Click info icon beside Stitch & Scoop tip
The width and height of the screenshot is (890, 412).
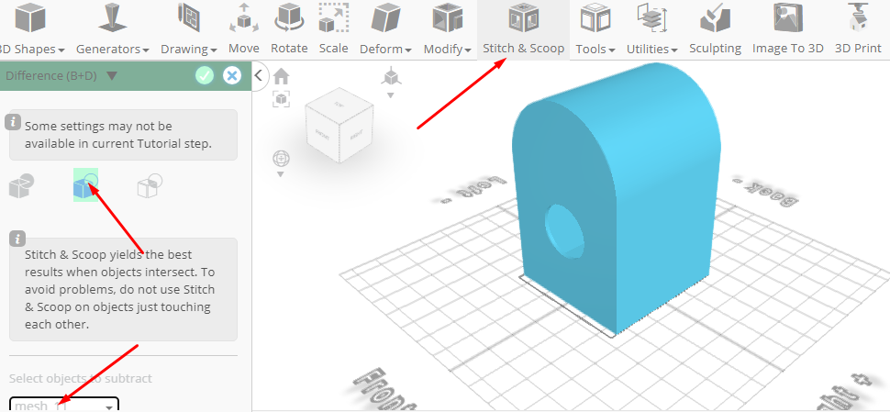pyautogui.click(x=18, y=239)
